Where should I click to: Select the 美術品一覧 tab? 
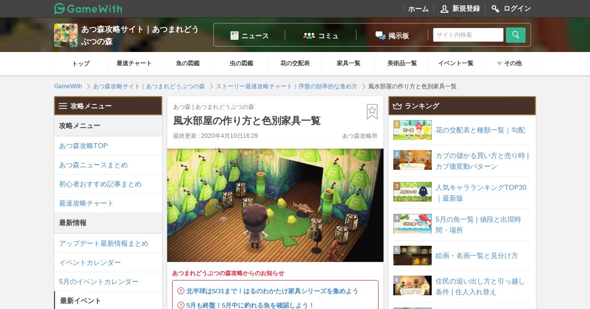[x=402, y=63]
